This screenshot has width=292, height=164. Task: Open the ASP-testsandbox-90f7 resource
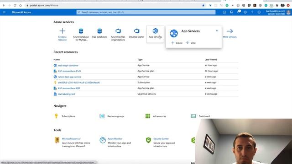pos(69,88)
